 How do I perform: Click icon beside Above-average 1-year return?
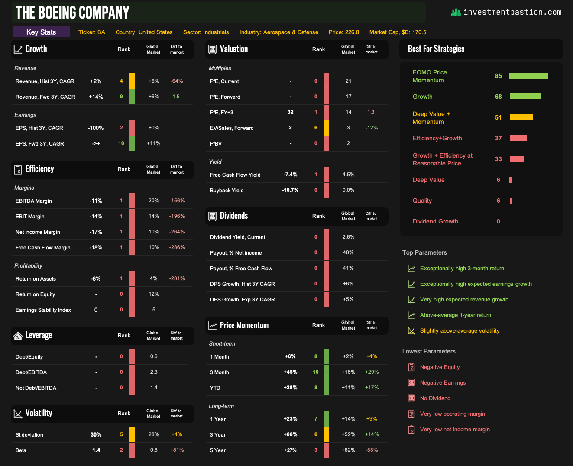pyautogui.click(x=411, y=315)
